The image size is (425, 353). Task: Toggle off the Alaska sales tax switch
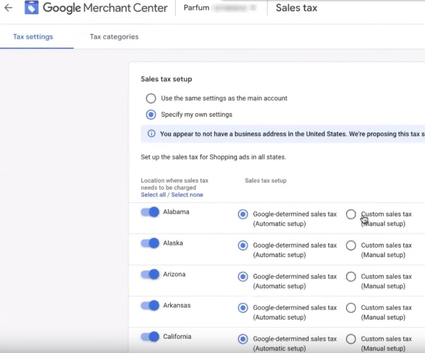[150, 243]
